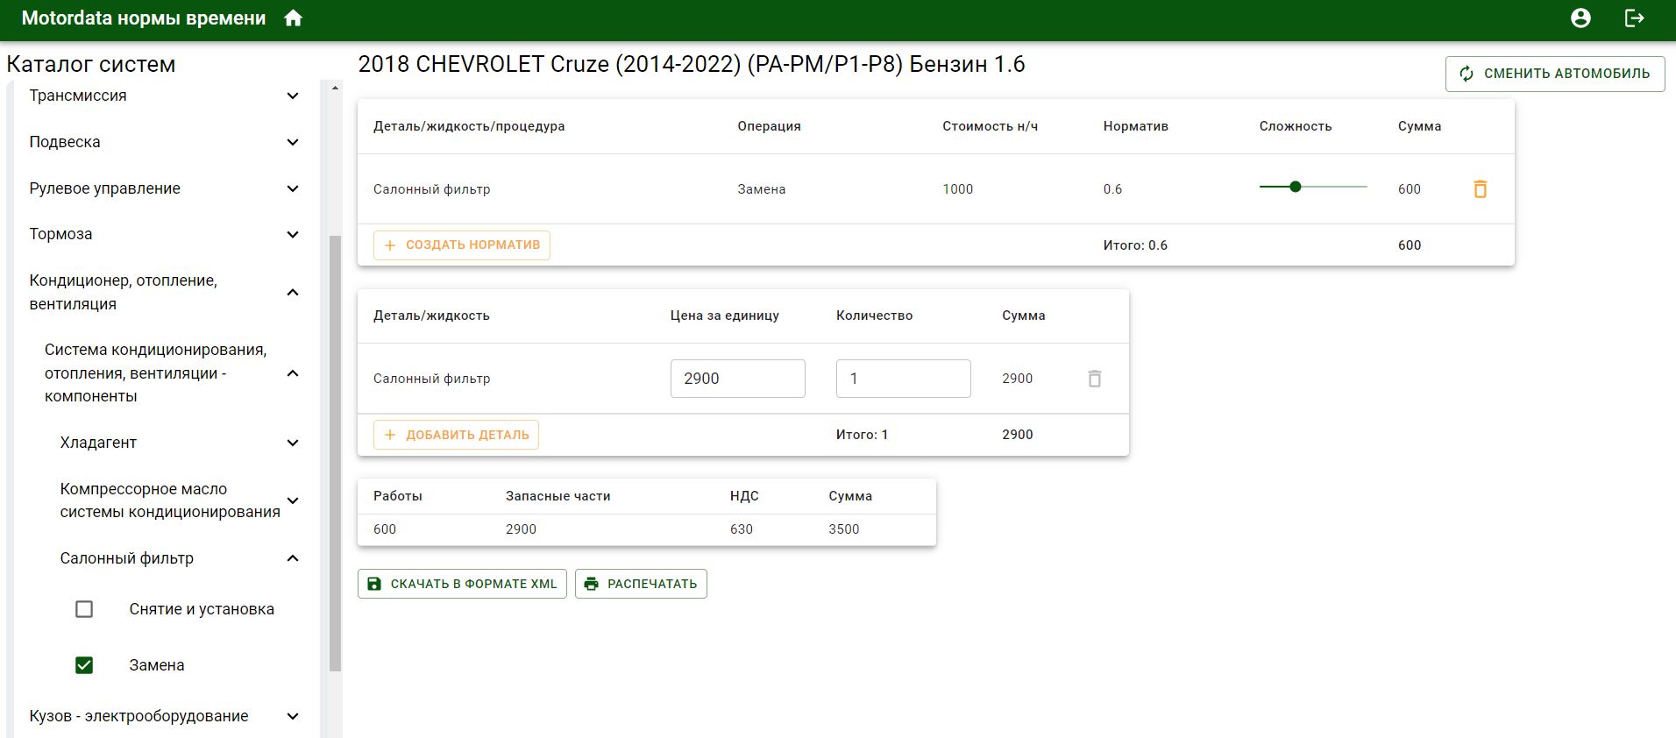Click the Сменить автомобиль button
The height and width of the screenshot is (738, 1676).
pos(1555,74)
